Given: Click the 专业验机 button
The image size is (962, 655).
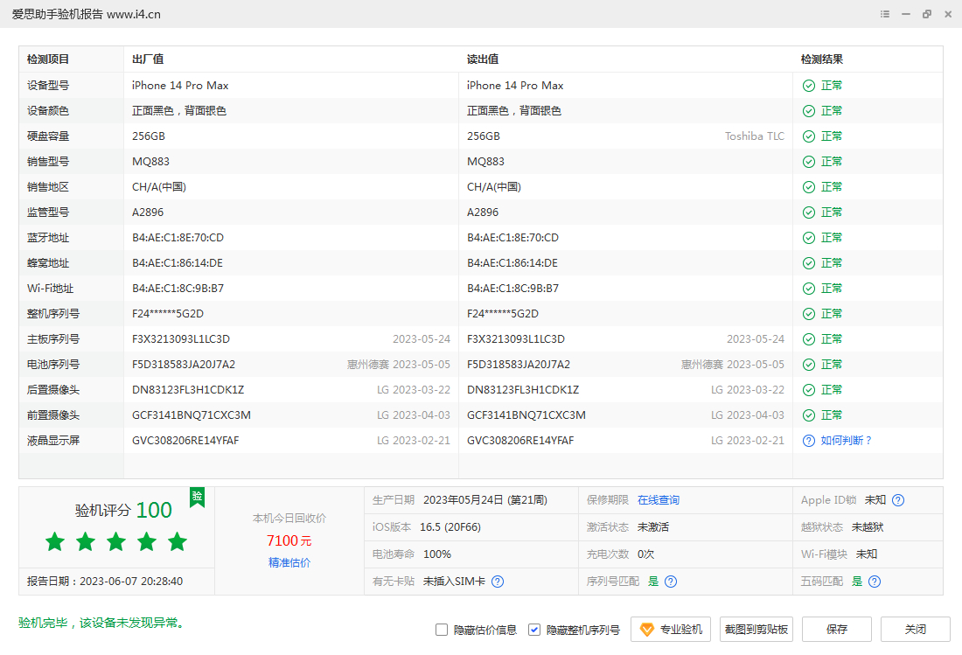Looking at the screenshot, I should tap(671, 630).
